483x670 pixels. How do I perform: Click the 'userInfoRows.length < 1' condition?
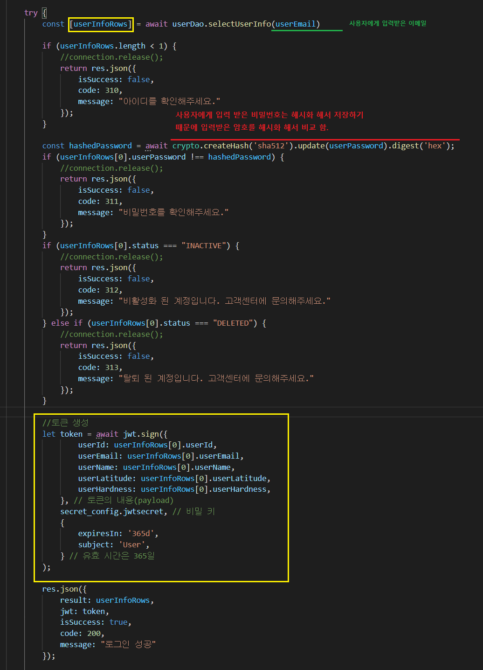(x=112, y=46)
